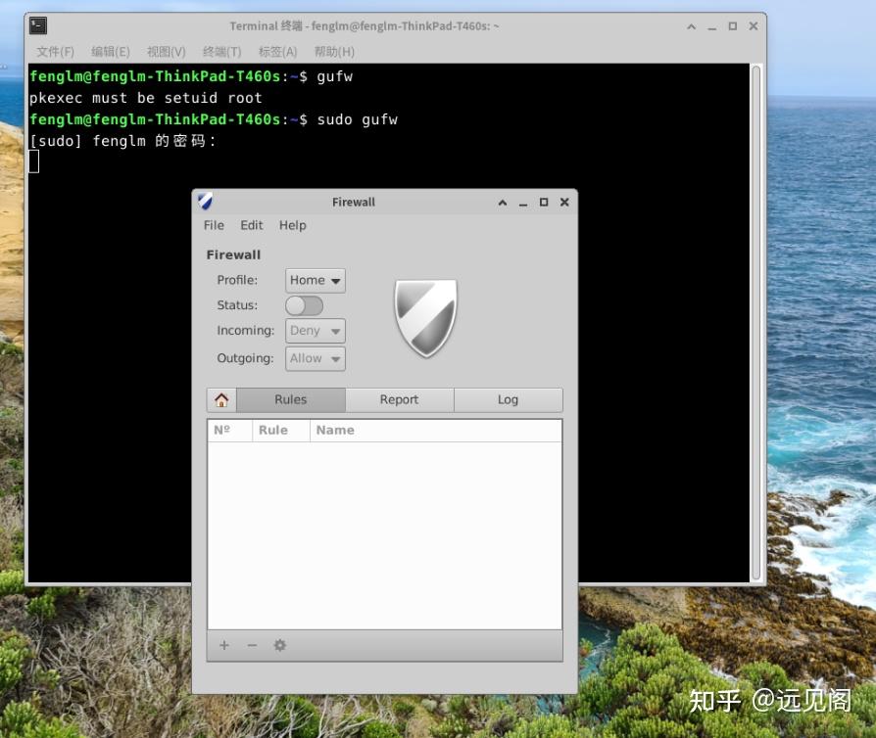Viewport: 876px width, 738px height.
Task: Open the Profile dropdown showing Home
Action: pos(314,280)
